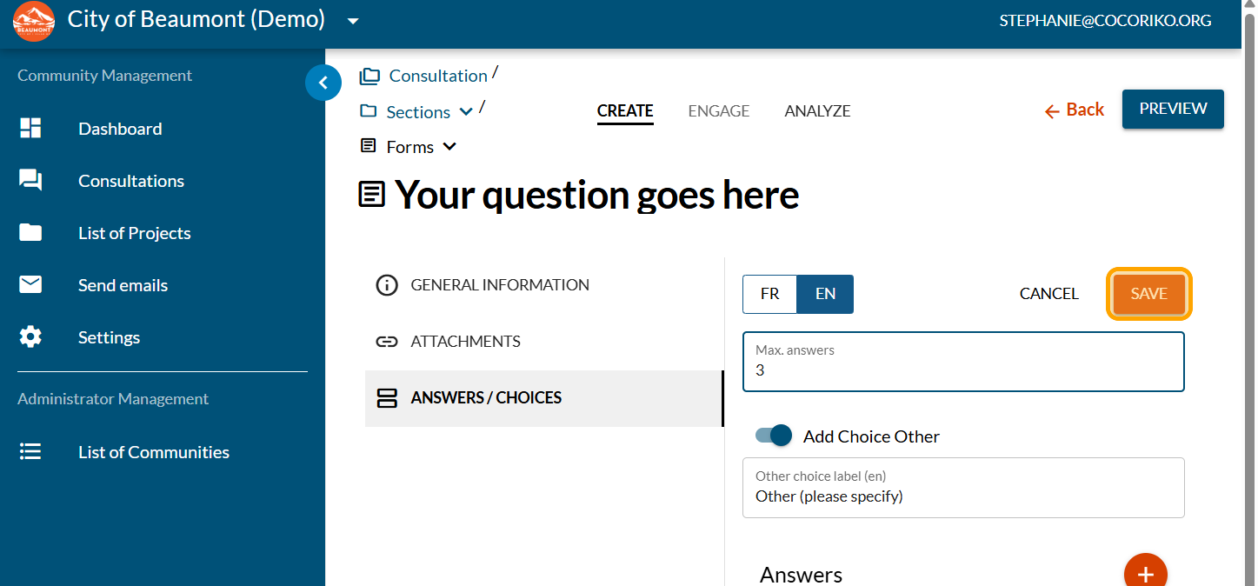Open the GENERAL INFORMATION section
This screenshot has height=586, width=1258.
pos(499,285)
